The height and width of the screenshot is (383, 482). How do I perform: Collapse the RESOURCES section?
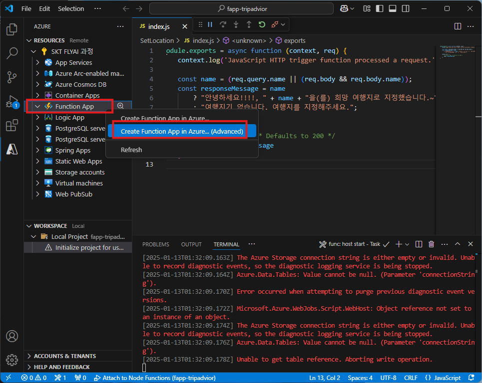coord(29,40)
